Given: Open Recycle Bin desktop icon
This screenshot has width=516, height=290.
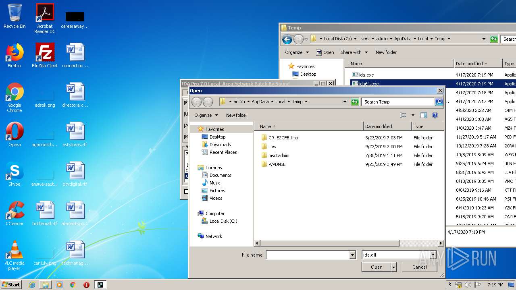Looking at the screenshot, I should click(x=15, y=16).
